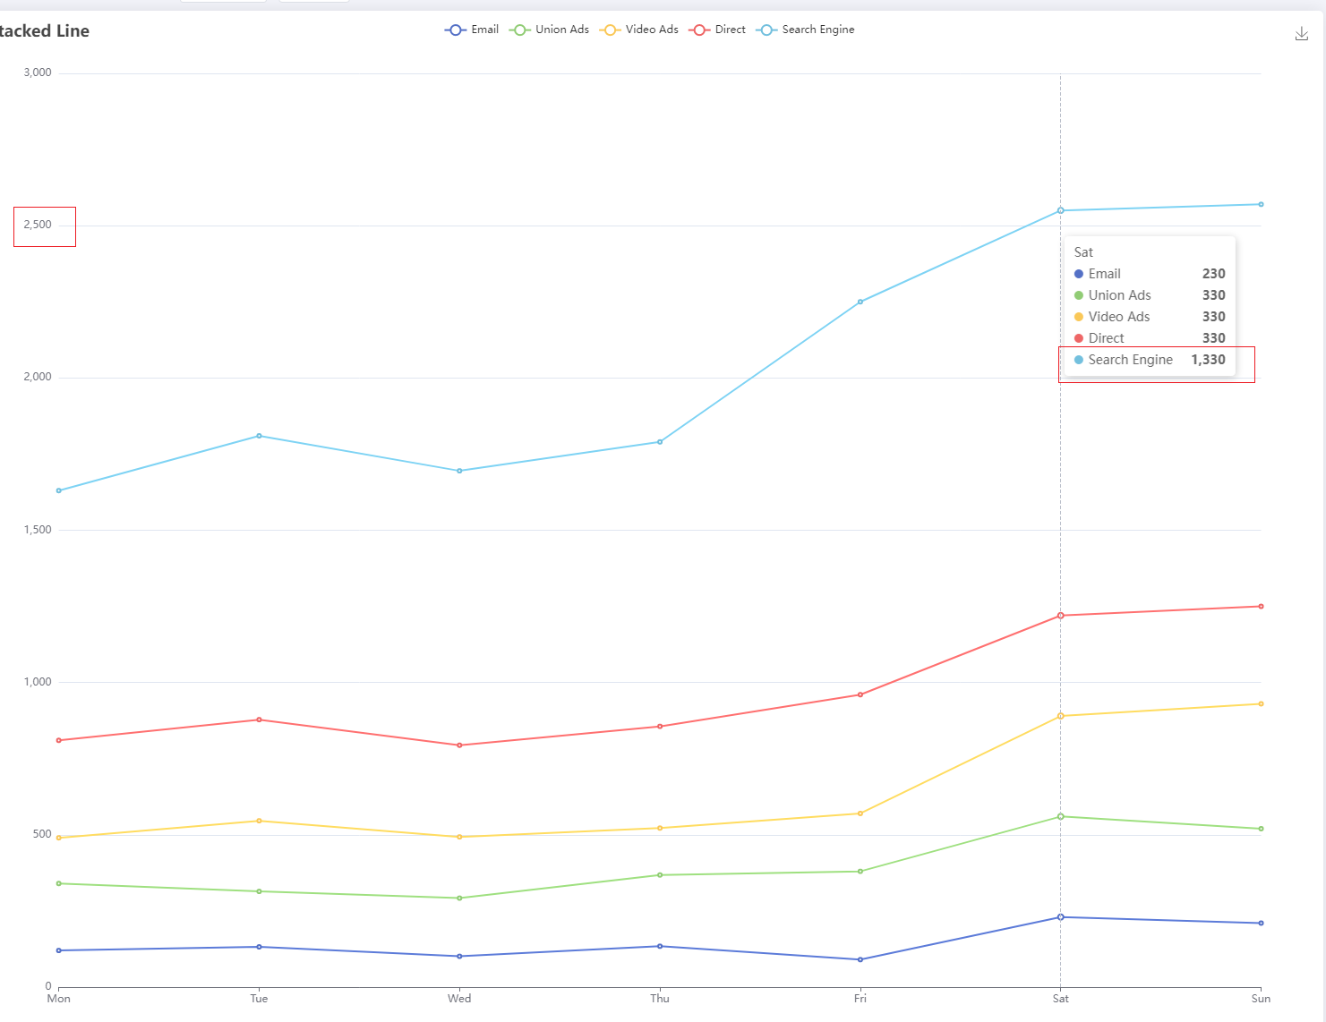
Task: Download the chart as image icon
Action: (x=1302, y=34)
